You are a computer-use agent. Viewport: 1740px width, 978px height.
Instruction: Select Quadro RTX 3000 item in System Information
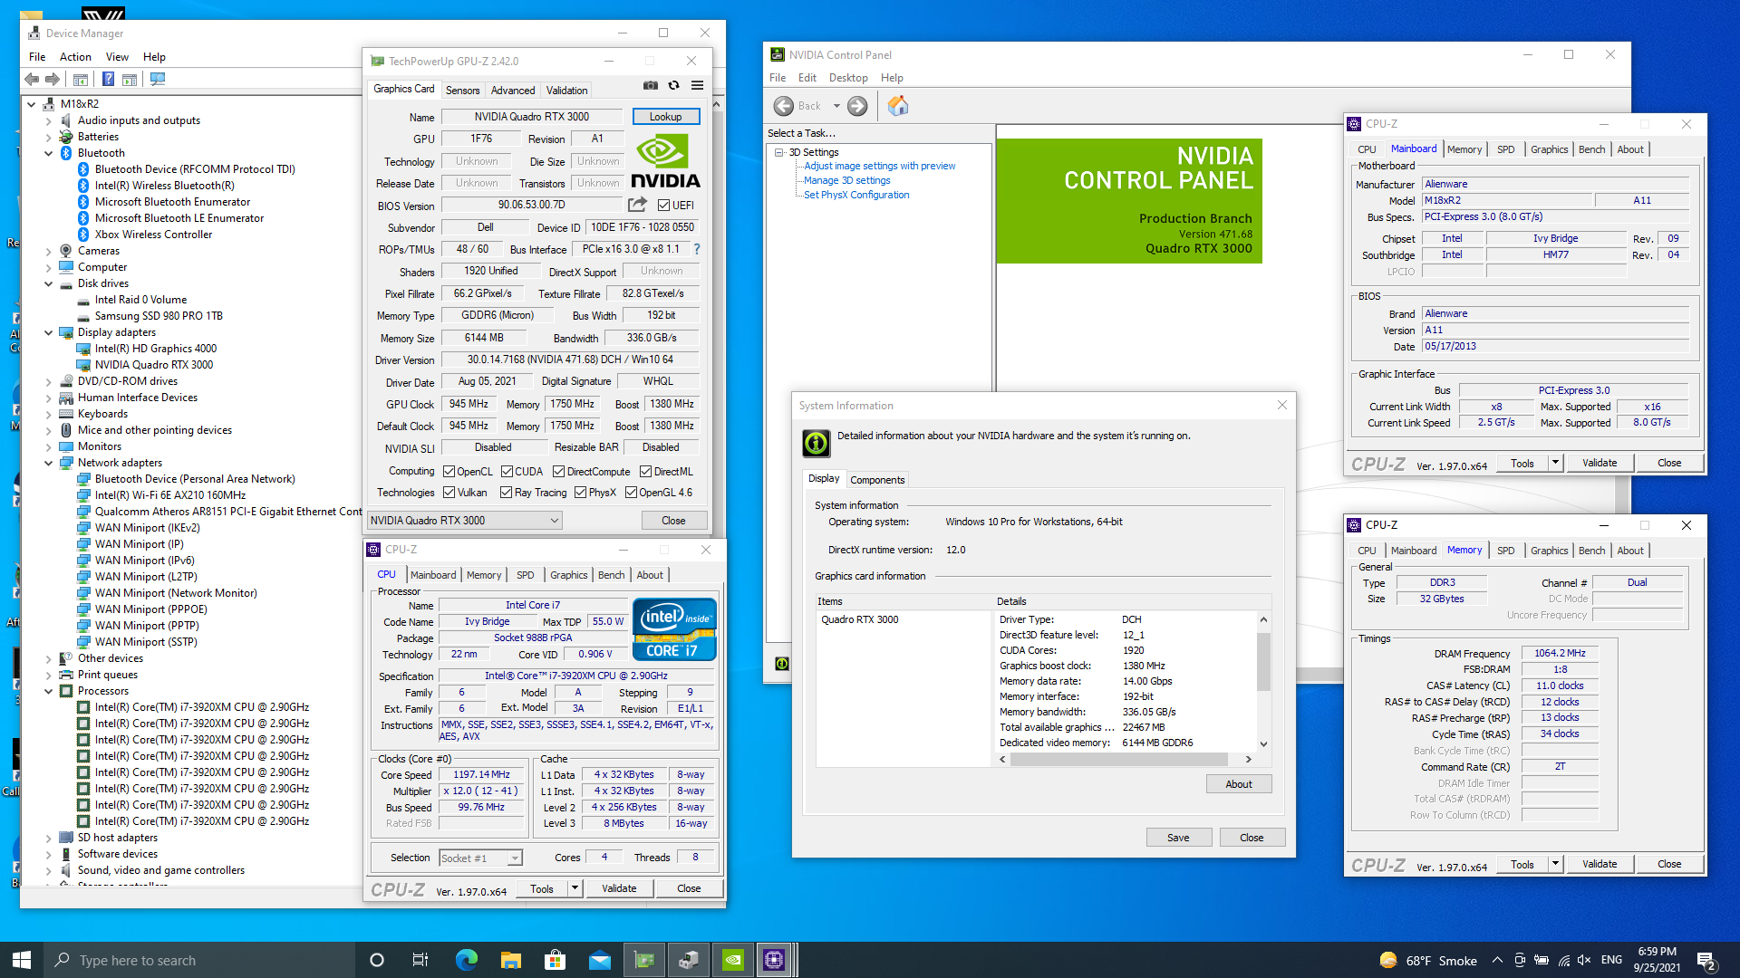point(859,619)
